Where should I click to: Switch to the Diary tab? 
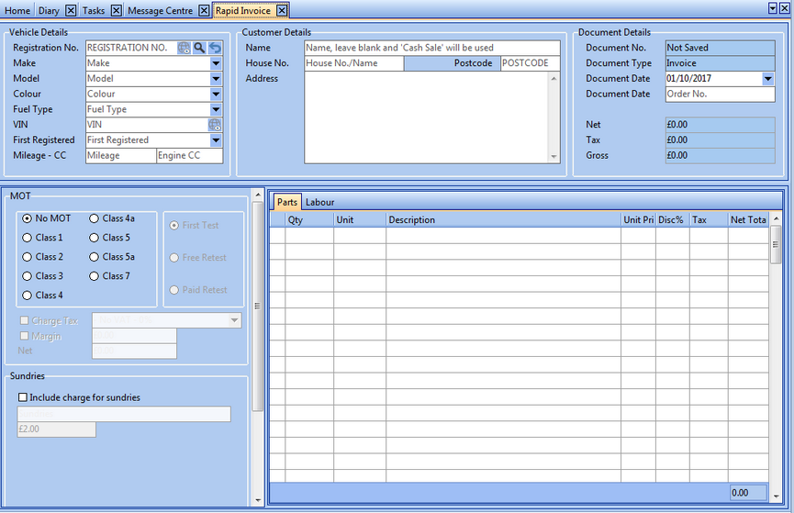(x=50, y=11)
